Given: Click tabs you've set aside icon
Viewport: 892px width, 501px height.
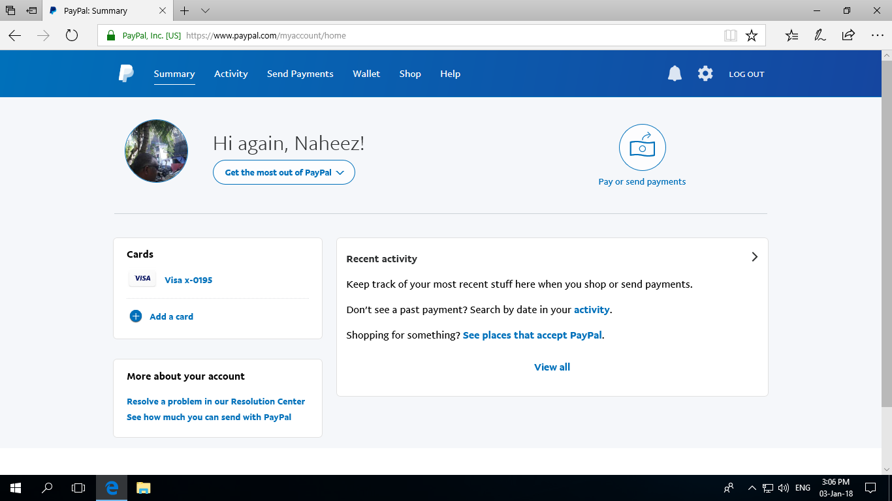Looking at the screenshot, I should [10, 10].
